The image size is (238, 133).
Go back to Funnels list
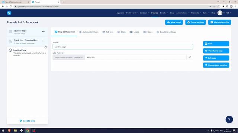[14, 22]
